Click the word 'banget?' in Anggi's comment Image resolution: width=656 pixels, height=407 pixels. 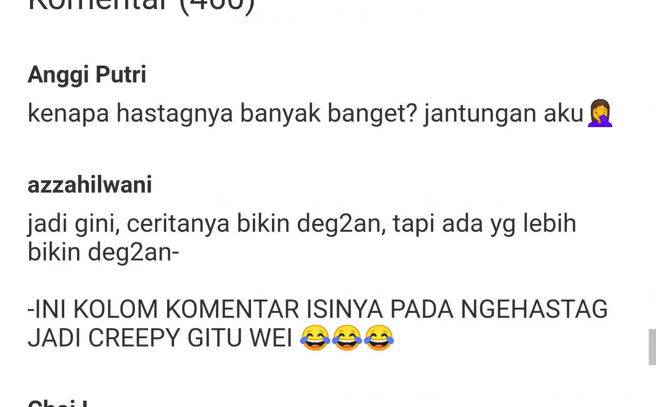[x=372, y=113]
